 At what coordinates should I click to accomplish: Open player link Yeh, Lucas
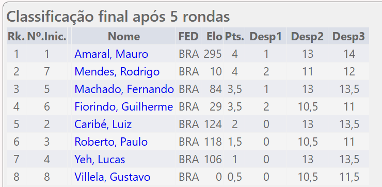[100, 160]
